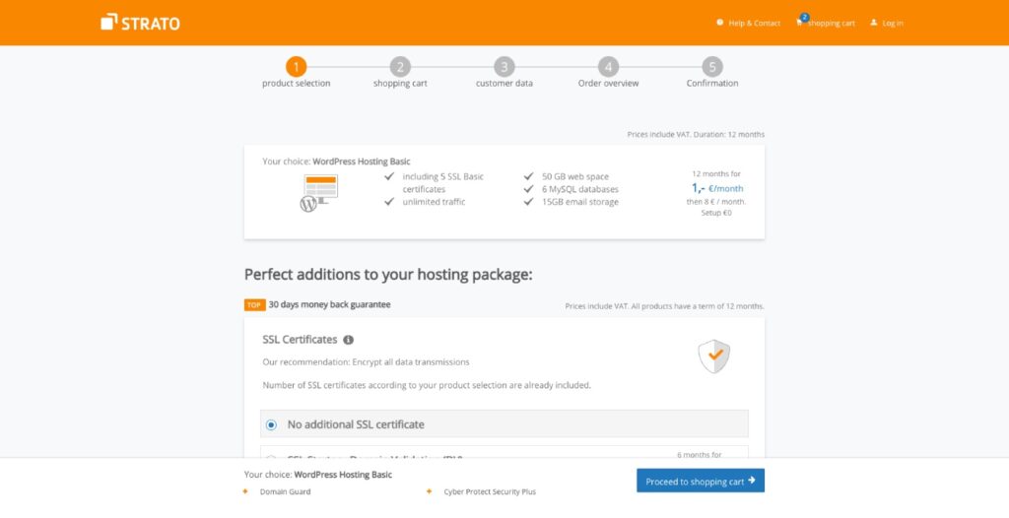This screenshot has width=1009, height=518.
Task: Click the Log in user icon
Action: tap(874, 23)
